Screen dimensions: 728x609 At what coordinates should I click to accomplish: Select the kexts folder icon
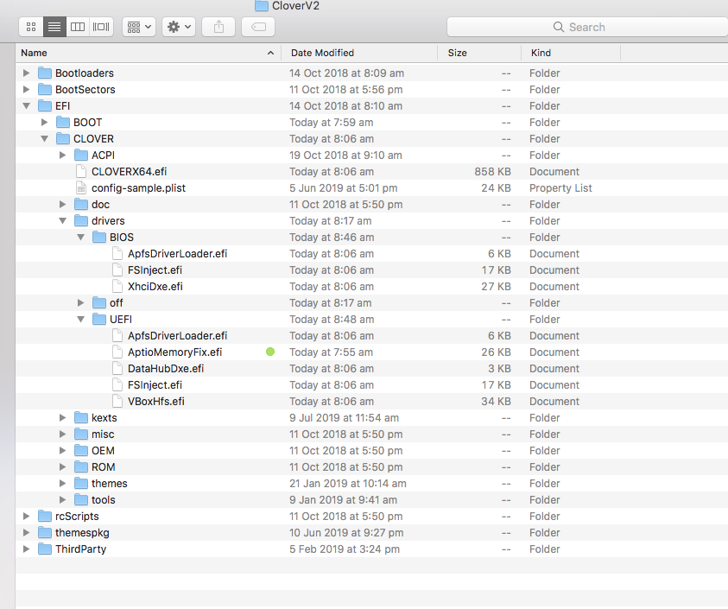click(x=81, y=417)
